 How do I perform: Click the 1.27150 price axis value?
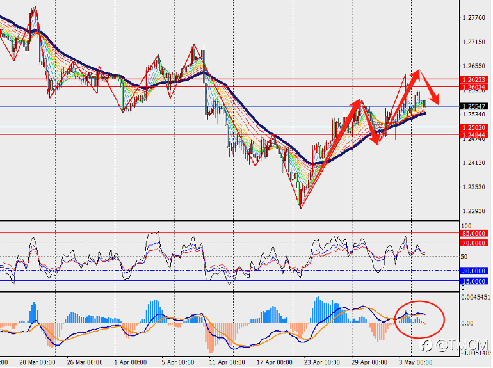[474, 42]
